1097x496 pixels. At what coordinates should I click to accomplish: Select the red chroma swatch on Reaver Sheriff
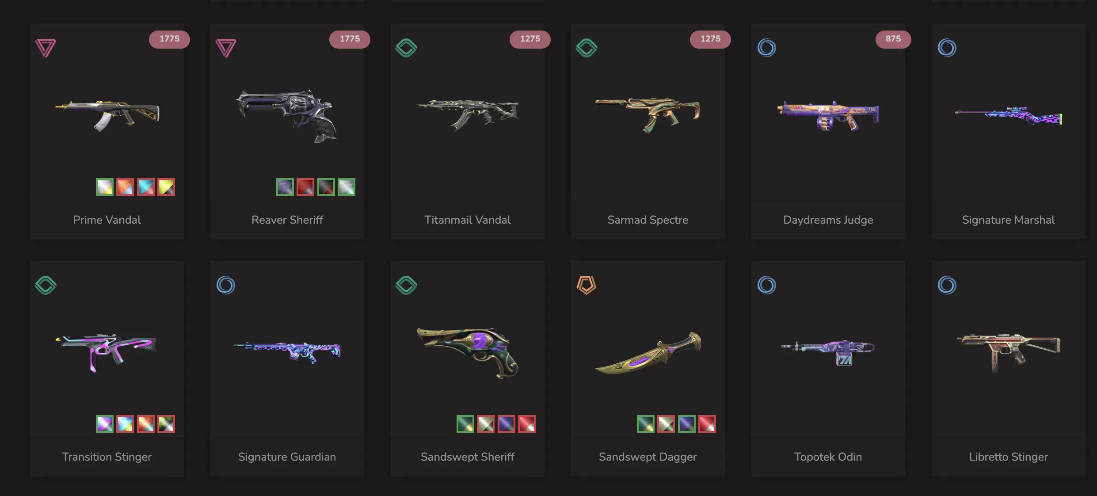pyautogui.click(x=305, y=187)
